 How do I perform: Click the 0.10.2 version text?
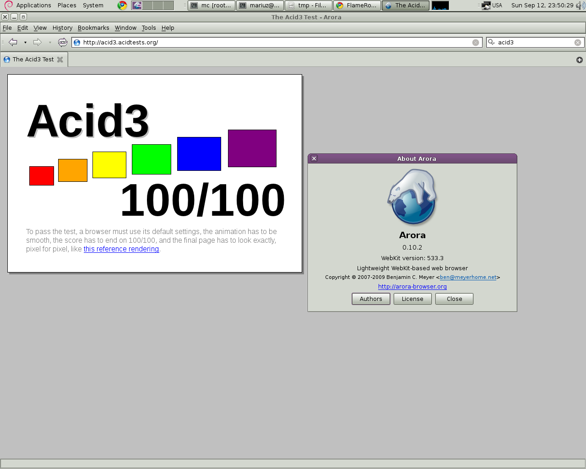(412, 247)
